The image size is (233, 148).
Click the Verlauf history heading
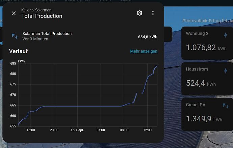(19, 51)
